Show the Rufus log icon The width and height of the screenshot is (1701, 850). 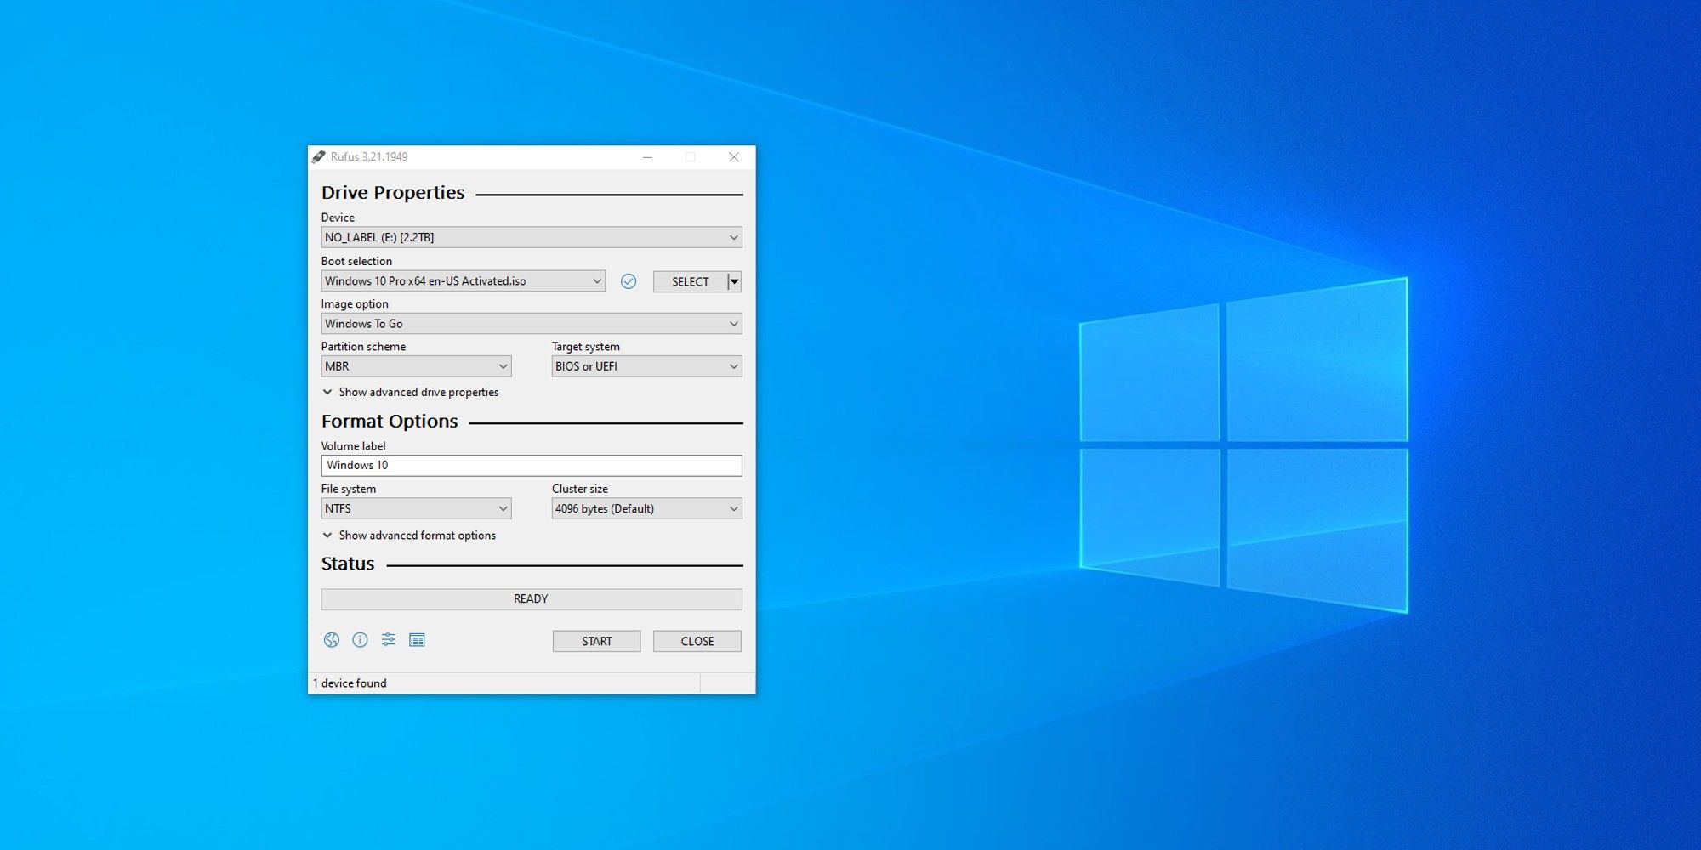[417, 640]
